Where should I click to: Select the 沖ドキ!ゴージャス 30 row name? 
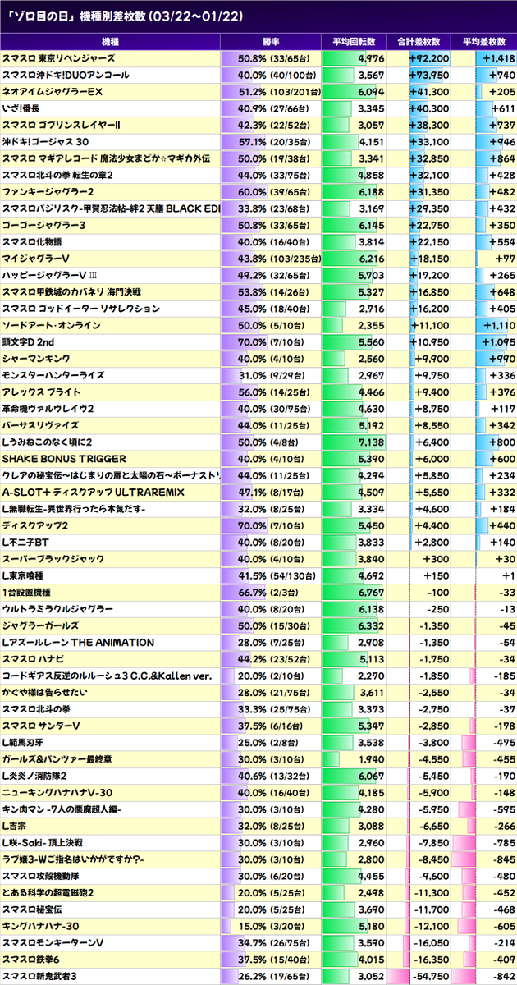click(x=46, y=142)
